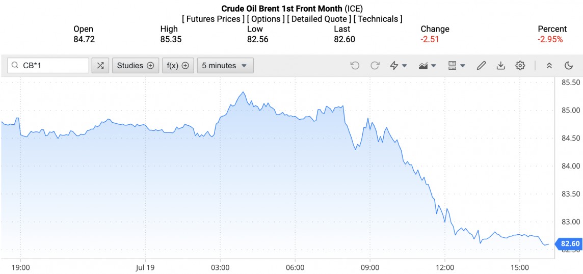Change the 5 minutes interval dropdown
The height and width of the screenshot is (274, 583).
point(225,66)
